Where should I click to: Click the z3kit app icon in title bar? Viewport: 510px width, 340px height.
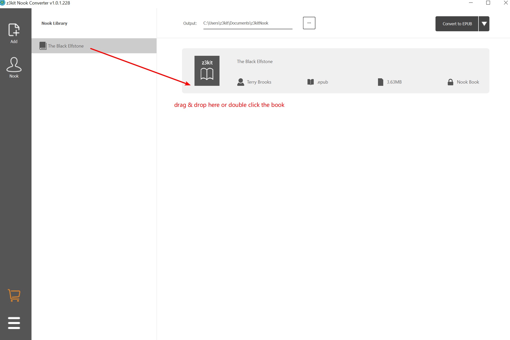click(x=2, y=3)
